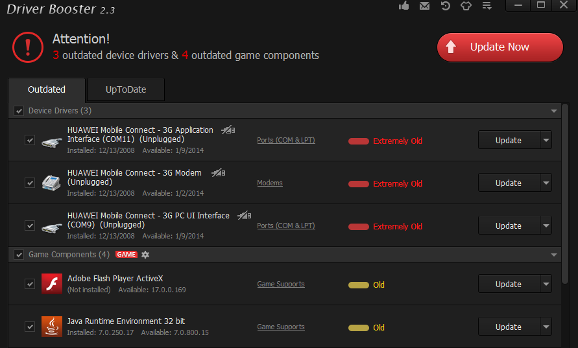Screen dimensions: 578x348
Task: Update the HUAWEI 3G Modem driver
Action: 509,183
